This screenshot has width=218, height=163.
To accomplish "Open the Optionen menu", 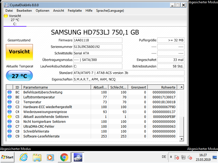I will 43,11.
